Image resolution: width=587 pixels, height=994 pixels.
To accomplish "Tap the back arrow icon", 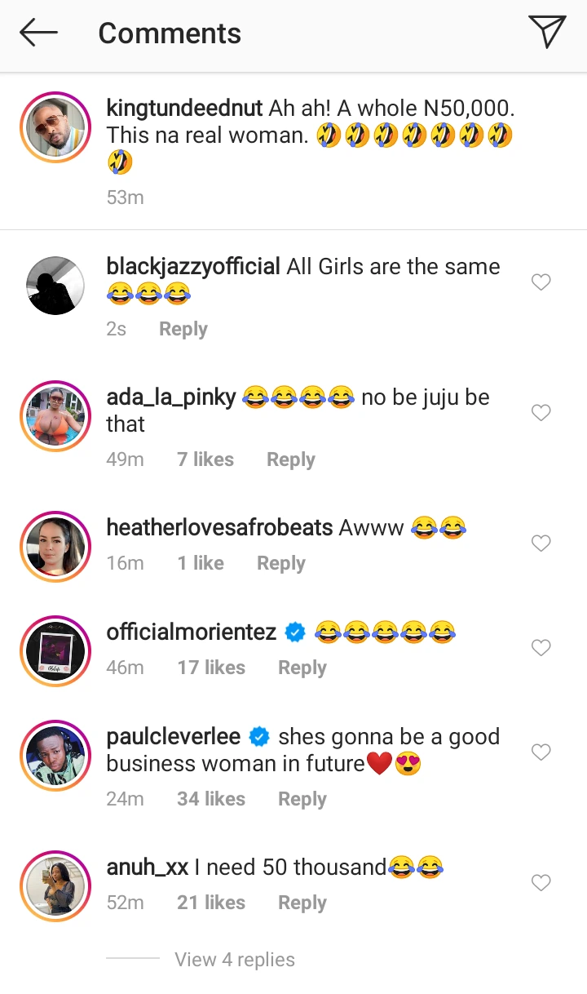I will tap(38, 33).
